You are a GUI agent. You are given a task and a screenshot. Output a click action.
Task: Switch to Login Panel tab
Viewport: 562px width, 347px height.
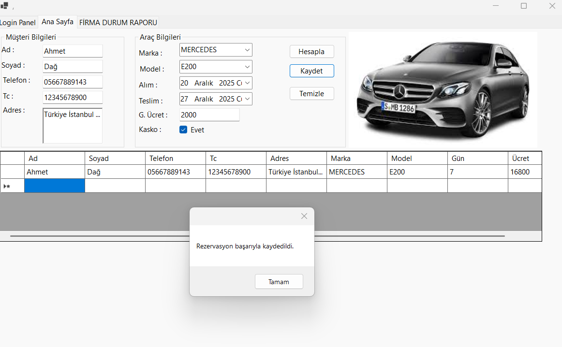(x=18, y=23)
